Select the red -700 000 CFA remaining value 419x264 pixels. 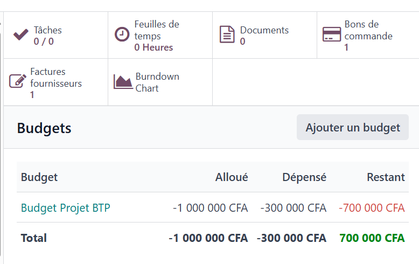372,207
